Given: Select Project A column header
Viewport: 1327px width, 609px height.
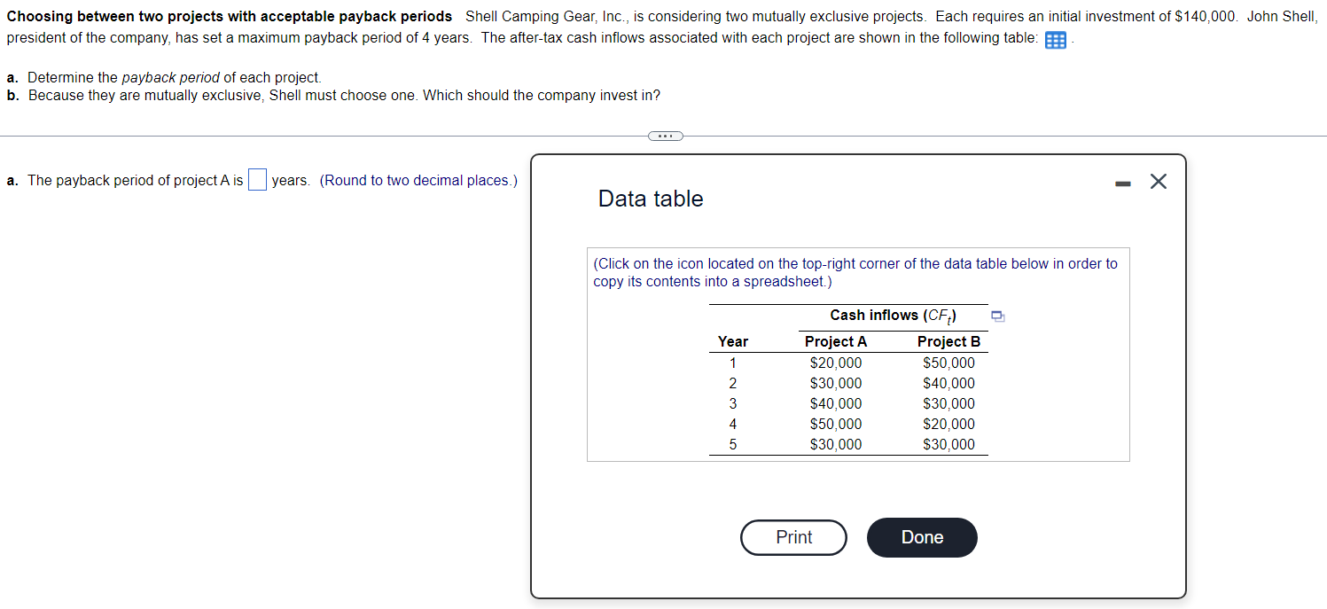Looking at the screenshot, I should tap(836, 341).
